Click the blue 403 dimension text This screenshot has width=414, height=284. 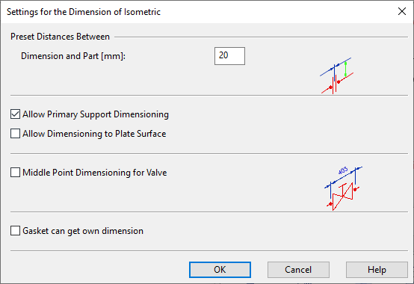pyautogui.click(x=343, y=170)
